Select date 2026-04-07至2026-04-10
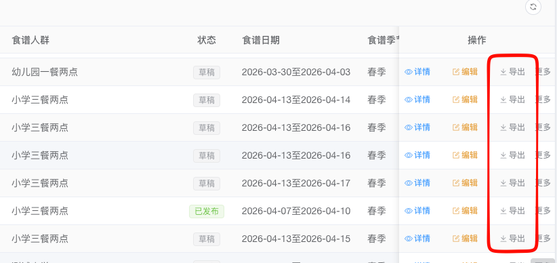Viewport: 557px width, 263px height. [x=296, y=211]
